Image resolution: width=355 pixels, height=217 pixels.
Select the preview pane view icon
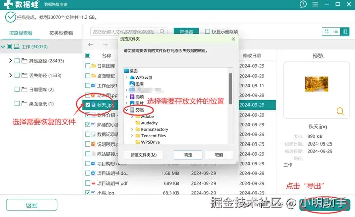point(345,31)
